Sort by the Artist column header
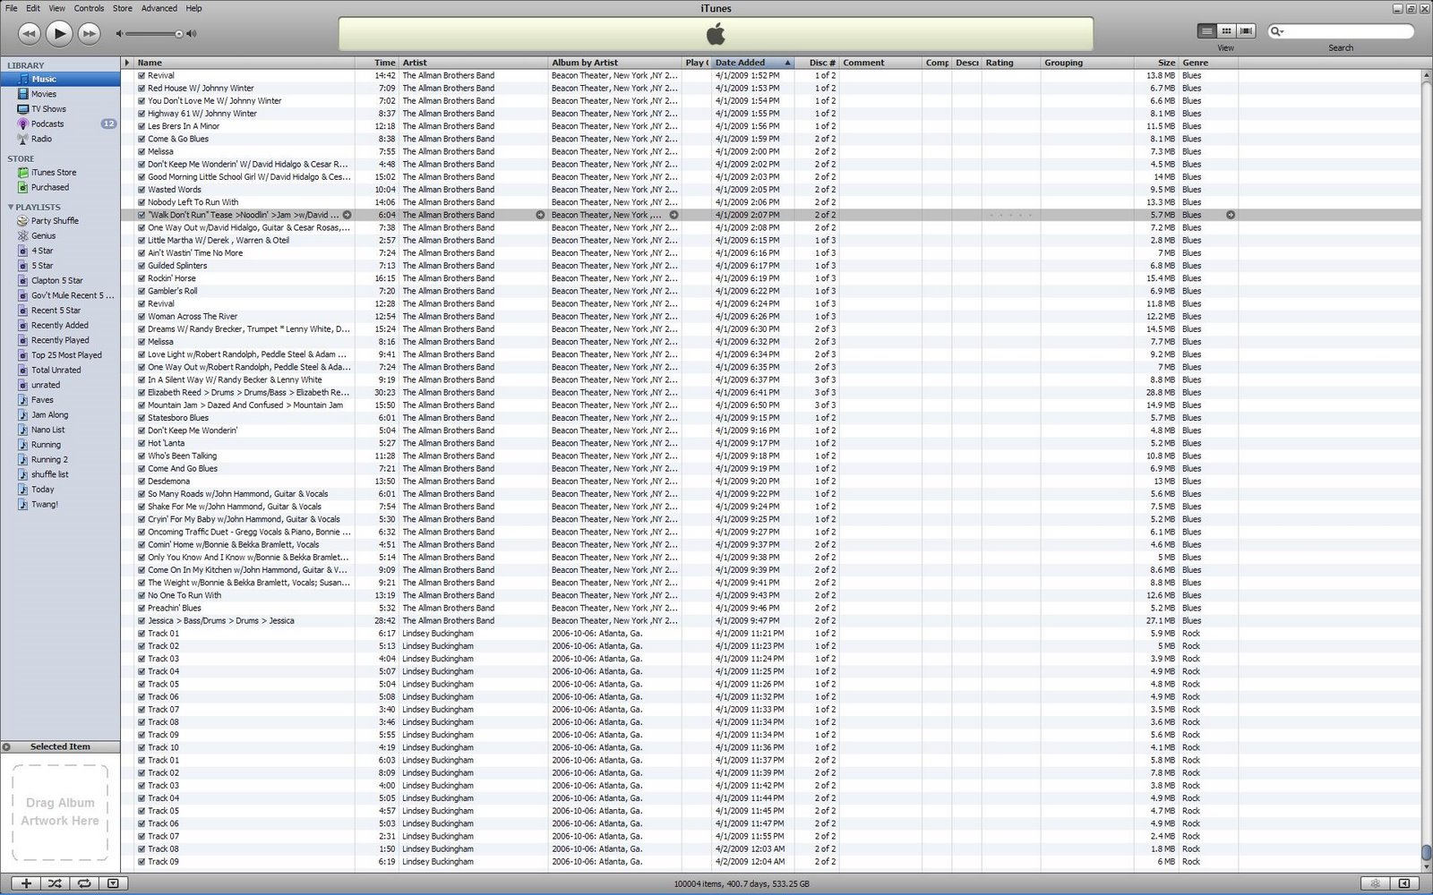Screen dimensions: 1433x895 pos(473,63)
